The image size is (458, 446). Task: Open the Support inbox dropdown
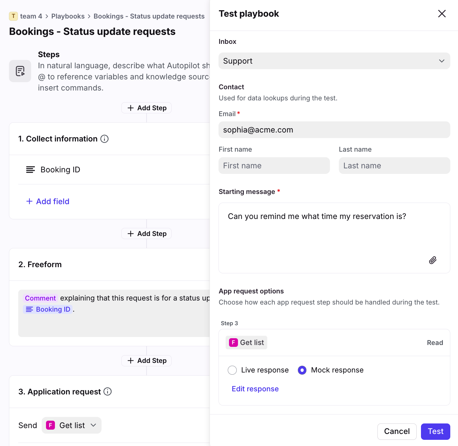point(334,61)
